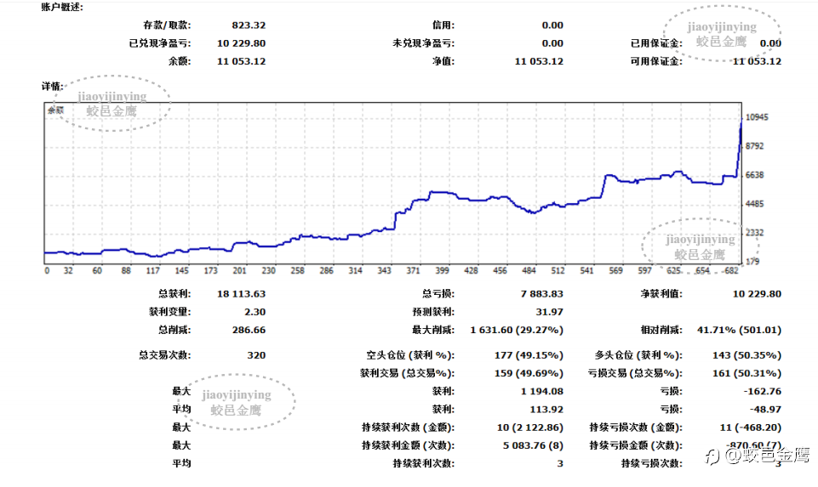This screenshot has height=487, width=818.
Task: Select the 获利交易 value 159 (49.69%)
Action: click(529, 373)
